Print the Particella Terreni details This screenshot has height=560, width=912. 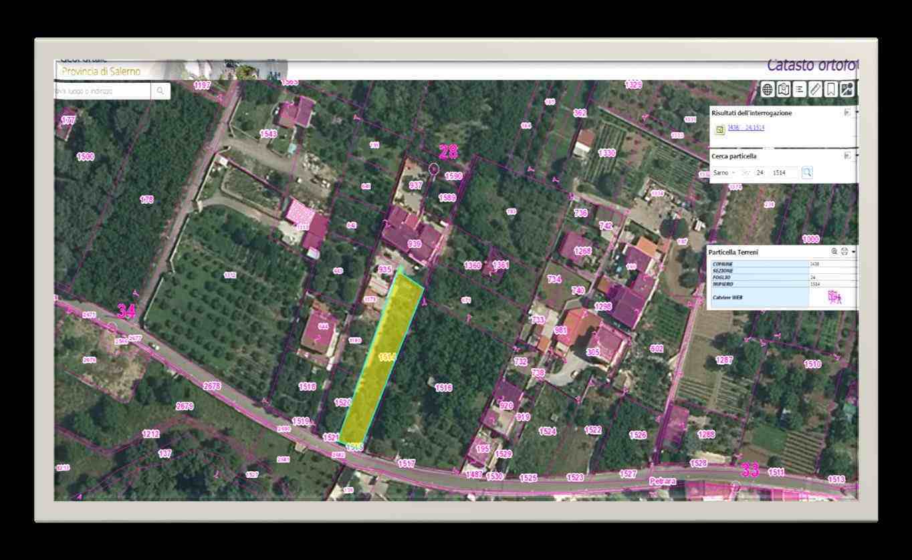844,252
